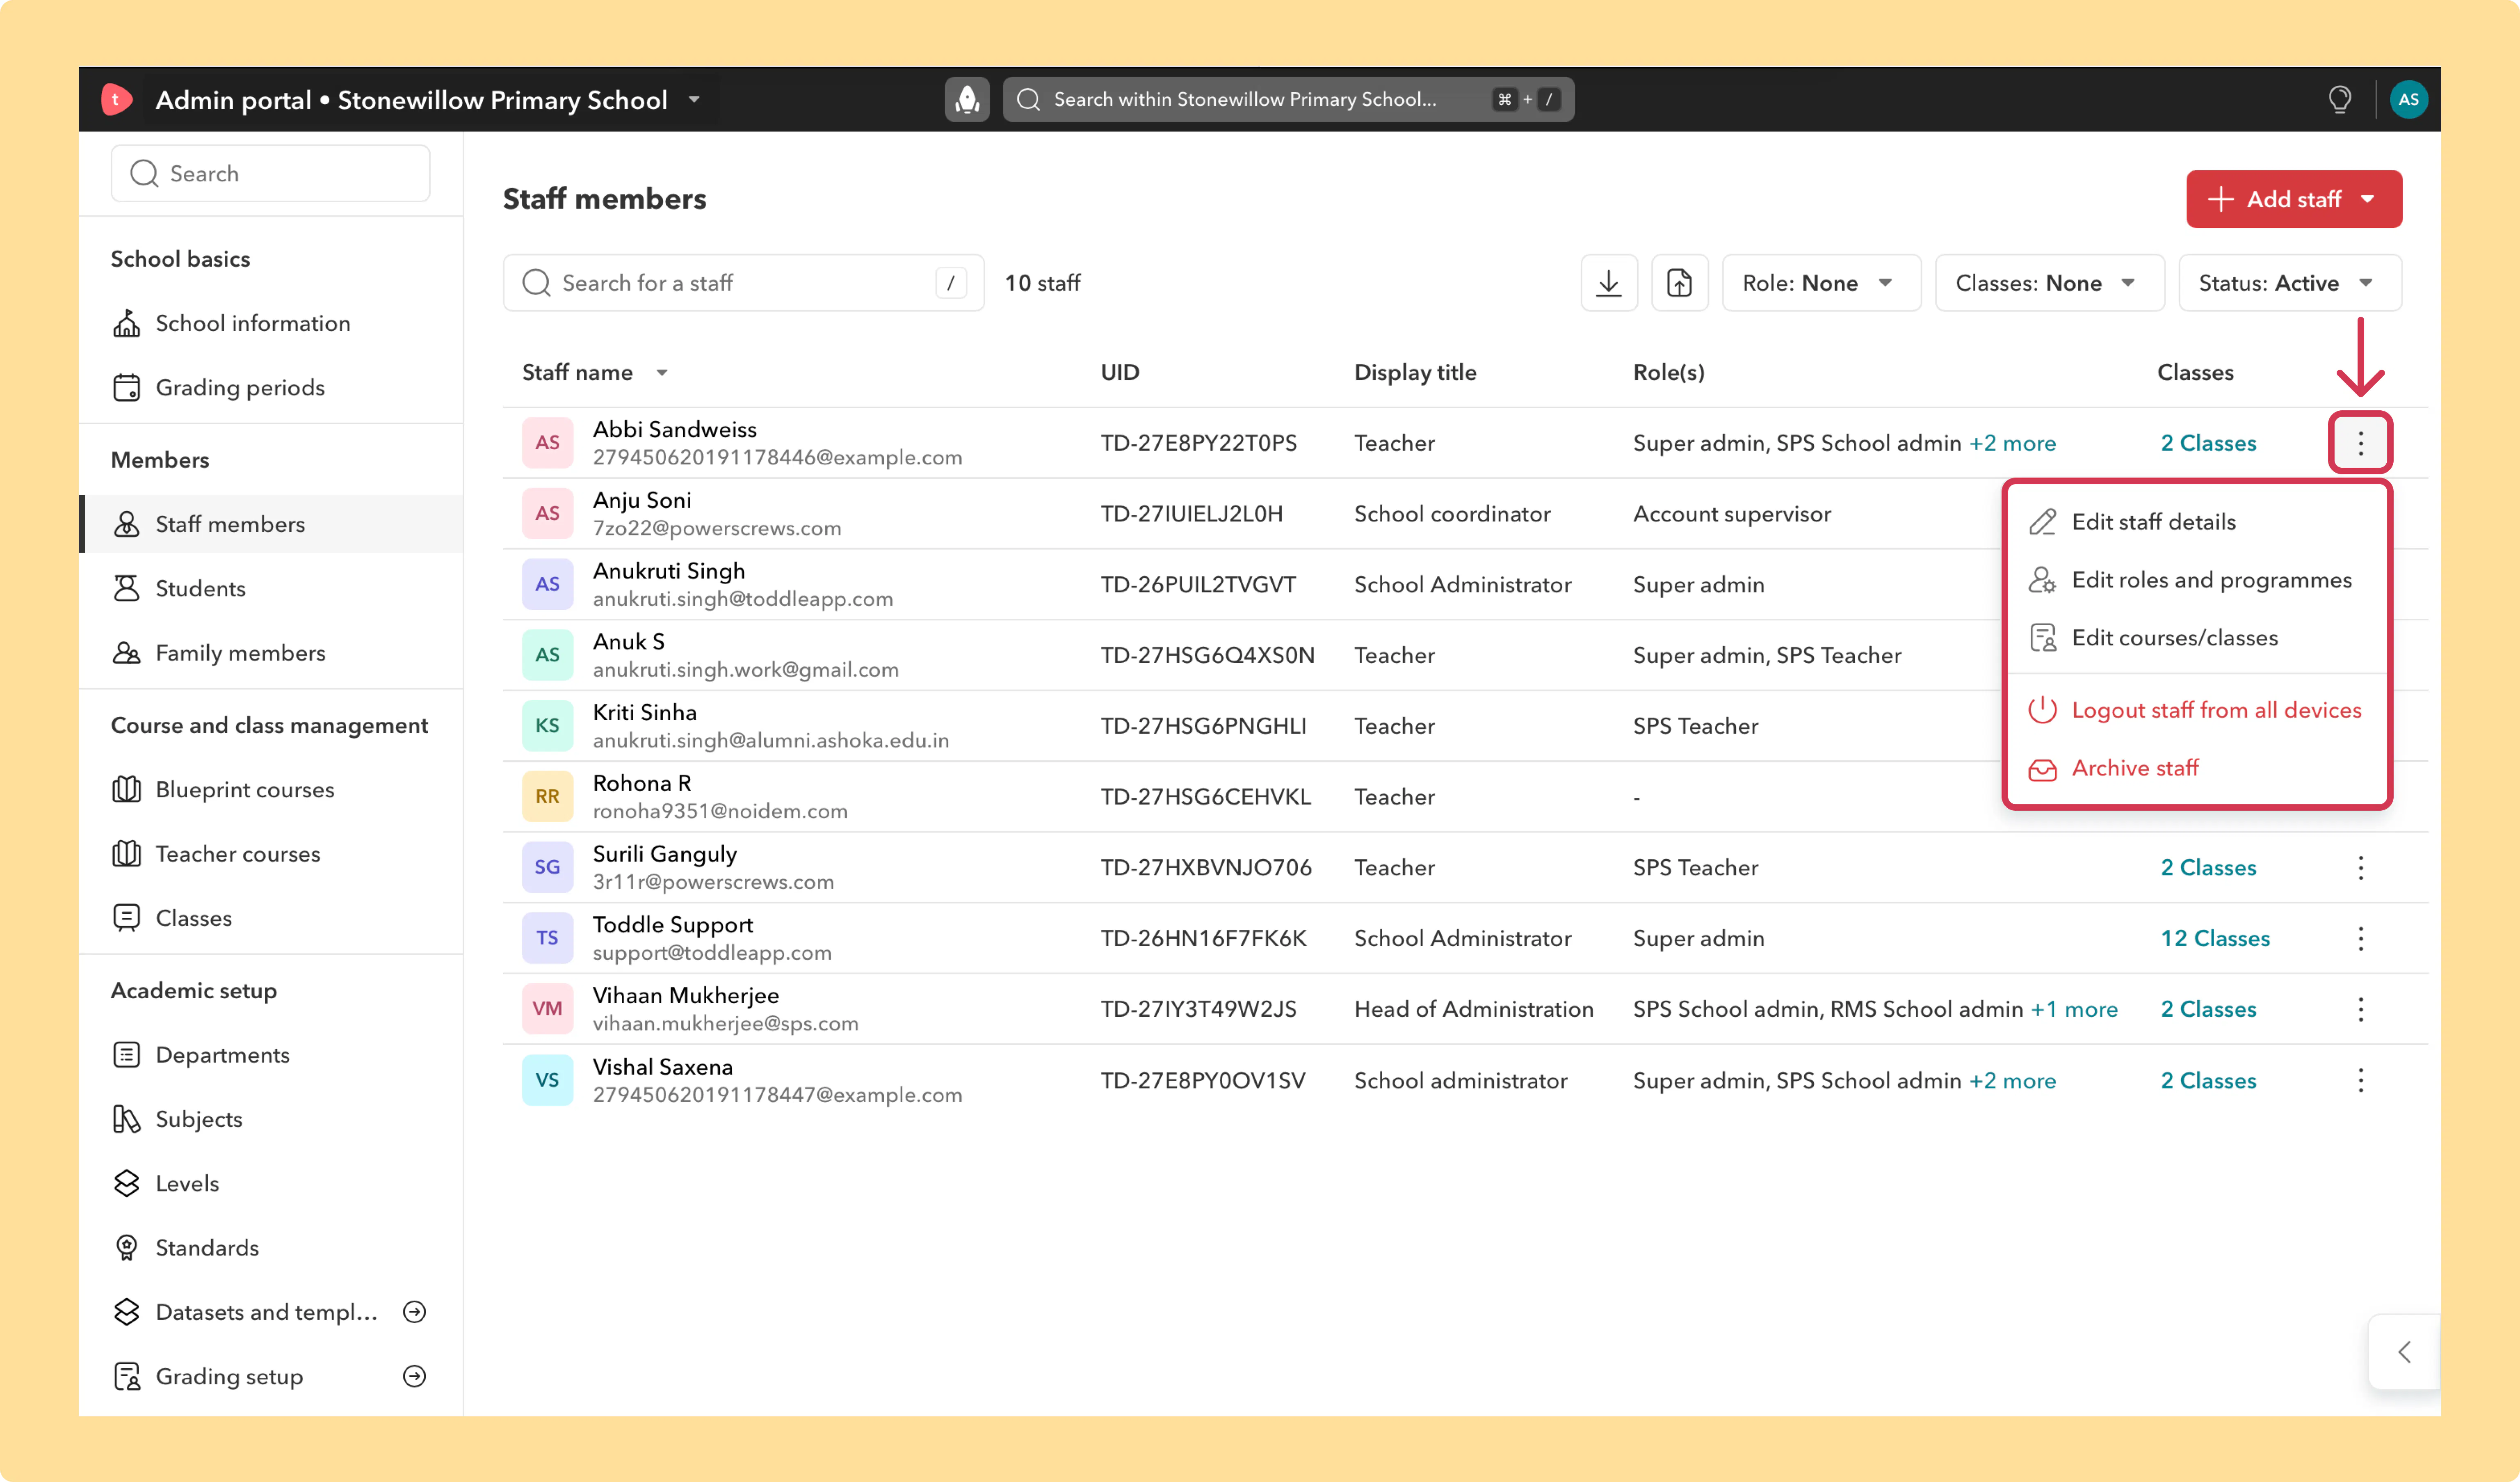Open Subjects in sidebar

tap(271, 1119)
